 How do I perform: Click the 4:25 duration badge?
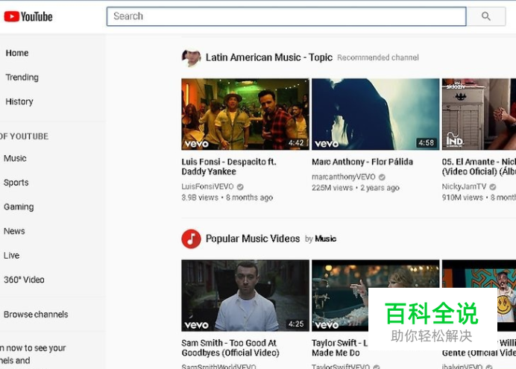tap(296, 324)
